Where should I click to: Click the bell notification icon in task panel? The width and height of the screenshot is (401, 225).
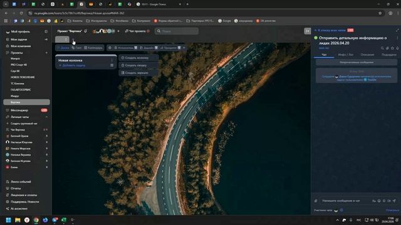click(x=397, y=48)
